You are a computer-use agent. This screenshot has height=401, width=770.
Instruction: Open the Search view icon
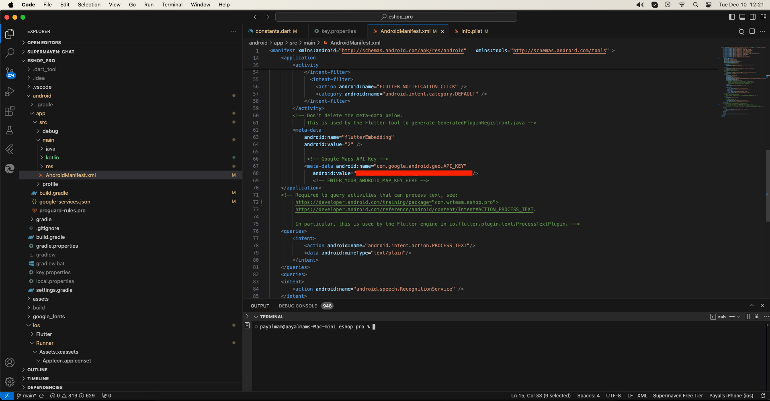pyautogui.click(x=10, y=53)
